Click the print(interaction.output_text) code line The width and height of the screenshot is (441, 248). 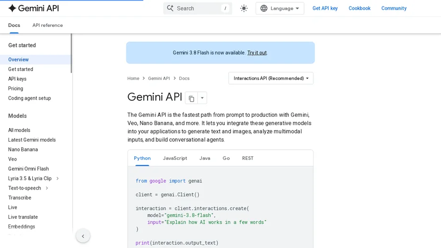pyautogui.click(x=177, y=243)
